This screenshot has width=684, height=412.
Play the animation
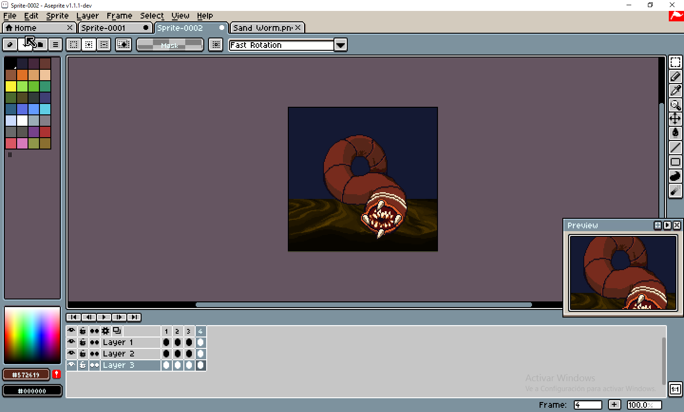(x=104, y=317)
